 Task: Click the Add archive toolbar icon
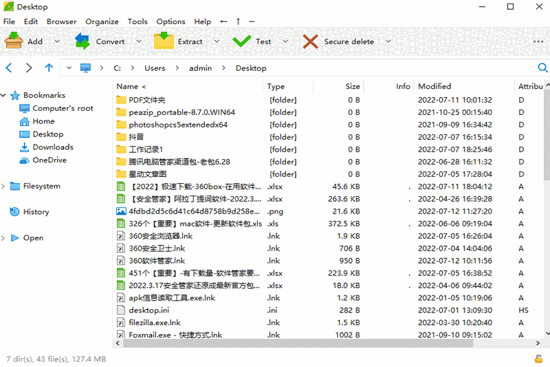click(x=14, y=41)
